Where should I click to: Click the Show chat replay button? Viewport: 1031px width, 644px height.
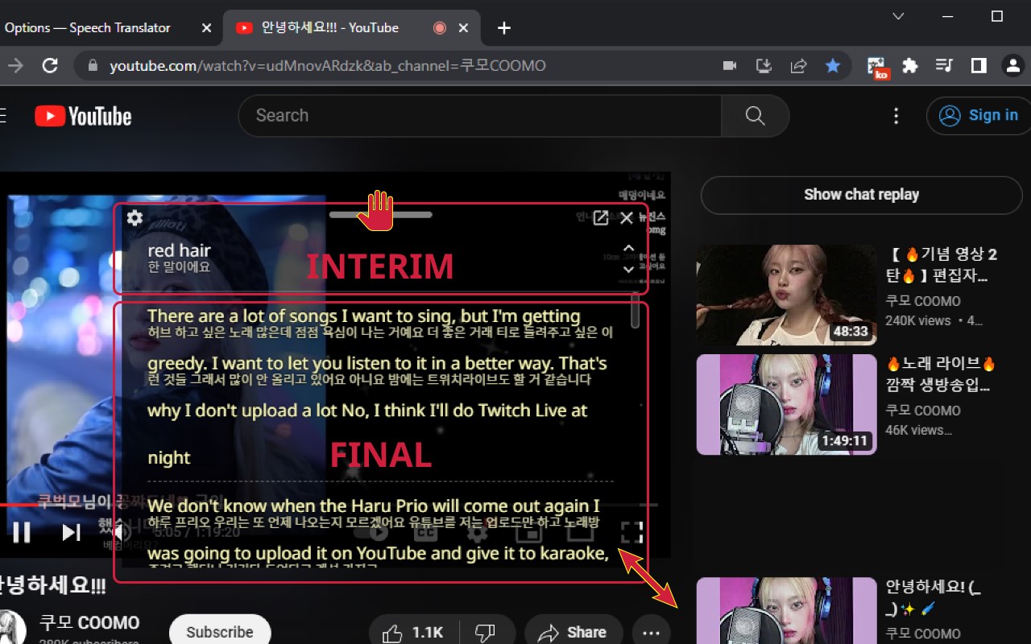(x=861, y=195)
